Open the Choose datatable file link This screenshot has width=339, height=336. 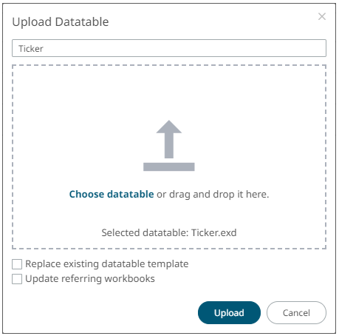112,194
